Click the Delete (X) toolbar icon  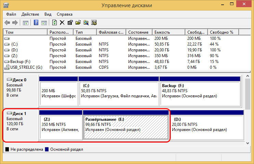62,23
